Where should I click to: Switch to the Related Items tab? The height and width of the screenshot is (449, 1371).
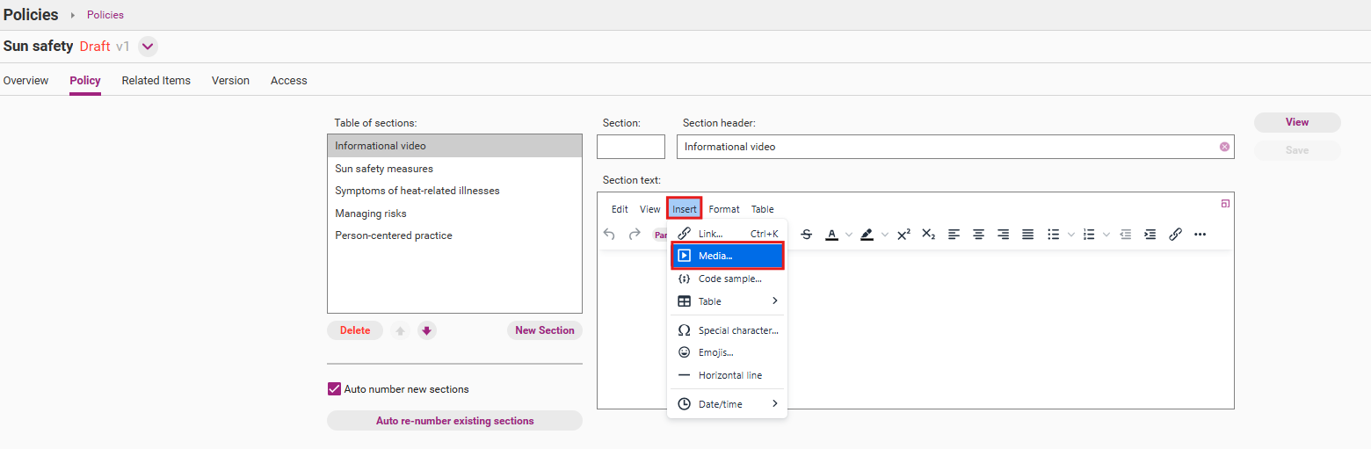(x=156, y=80)
